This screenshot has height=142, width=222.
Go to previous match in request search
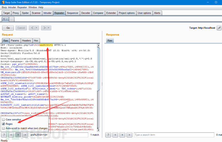11,135
